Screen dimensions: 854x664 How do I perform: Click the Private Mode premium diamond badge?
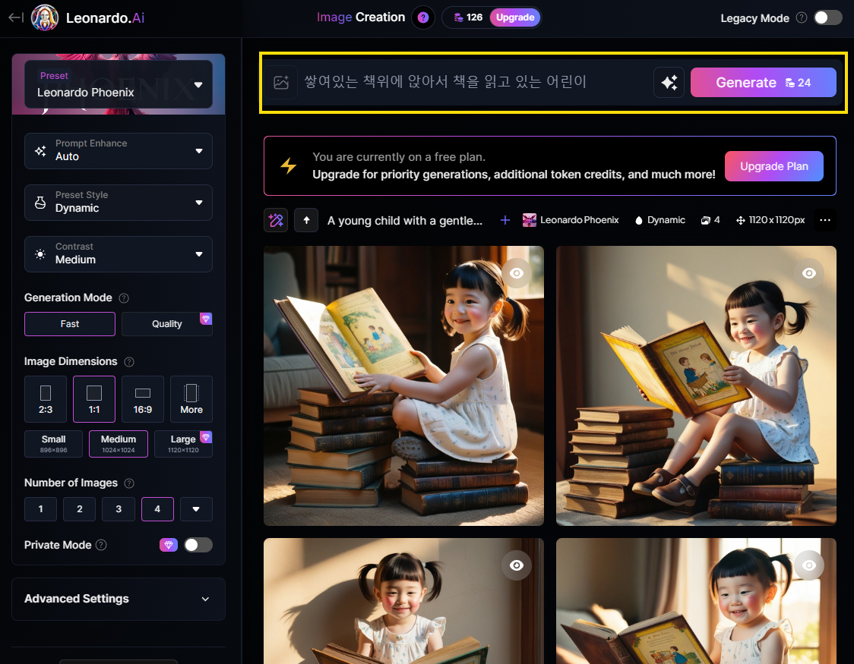(169, 545)
